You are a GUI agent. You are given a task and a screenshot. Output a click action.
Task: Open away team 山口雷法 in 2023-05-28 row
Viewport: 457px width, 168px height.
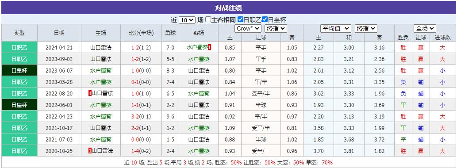[x=199, y=82]
